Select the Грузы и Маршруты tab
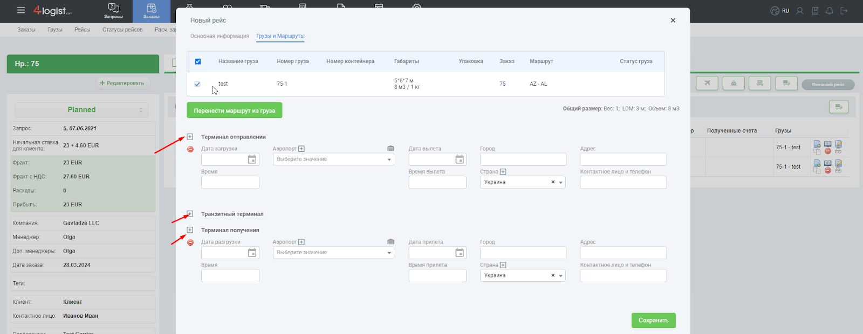Image resolution: width=863 pixels, height=334 pixels. click(280, 36)
